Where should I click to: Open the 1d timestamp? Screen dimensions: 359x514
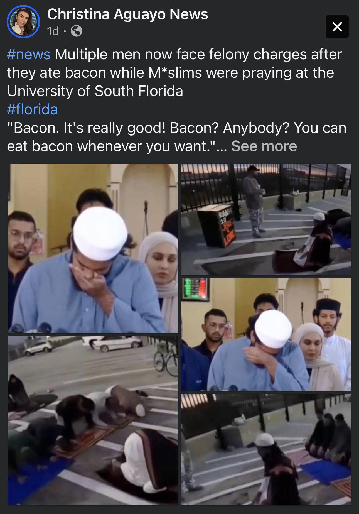pos(53,31)
